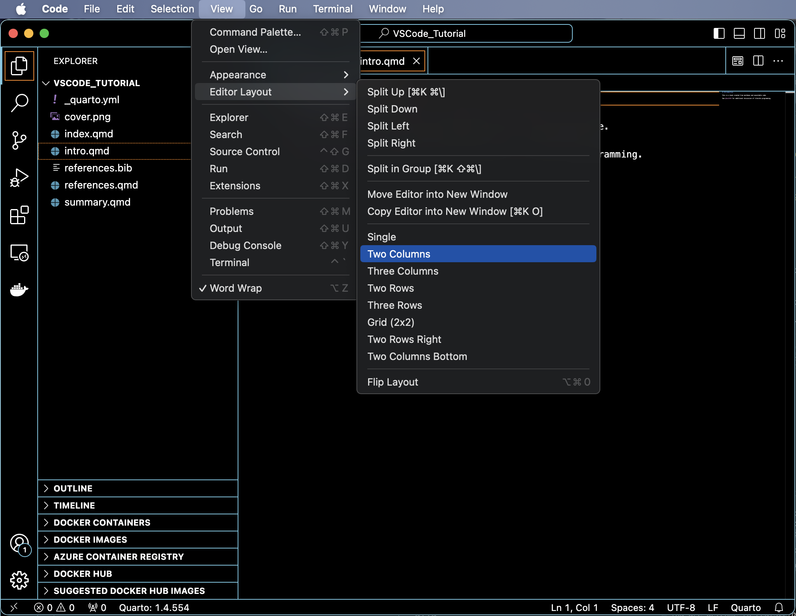Image resolution: width=796 pixels, height=616 pixels.
Task: Open the Apple menu
Action: (x=21, y=9)
